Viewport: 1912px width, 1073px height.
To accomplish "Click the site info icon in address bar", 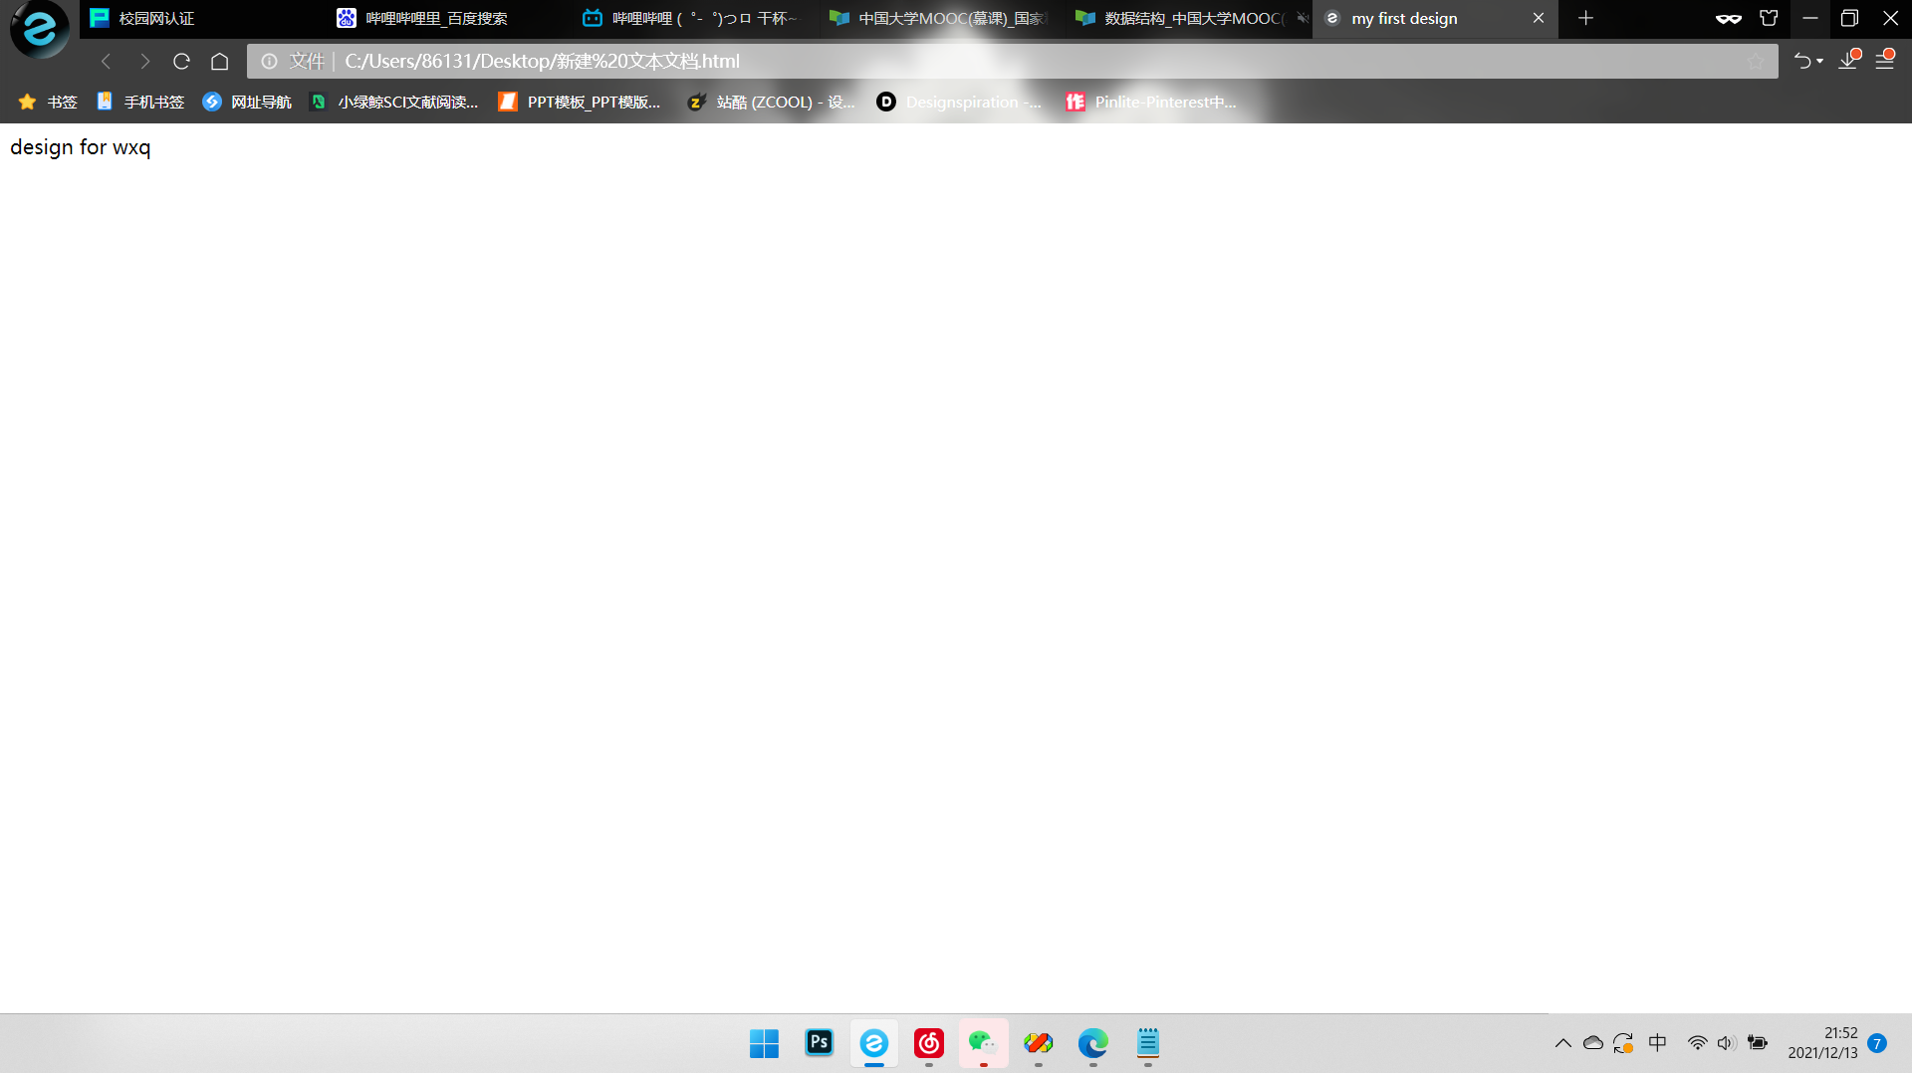I will (x=269, y=62).
